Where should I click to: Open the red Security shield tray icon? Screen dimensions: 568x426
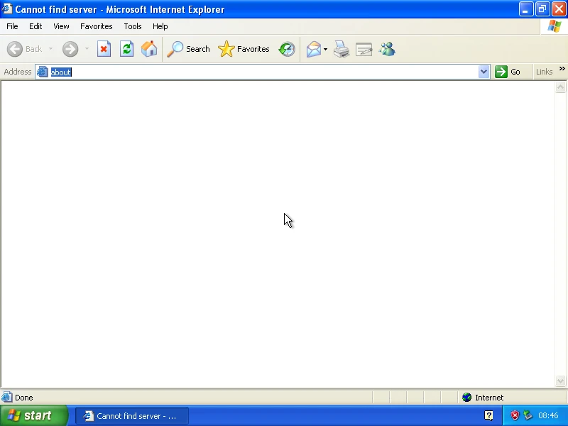[x=514, y=415]
